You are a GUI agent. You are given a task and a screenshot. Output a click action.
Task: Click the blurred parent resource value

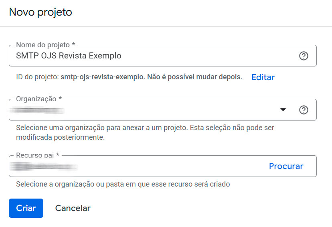coord(43,167)
